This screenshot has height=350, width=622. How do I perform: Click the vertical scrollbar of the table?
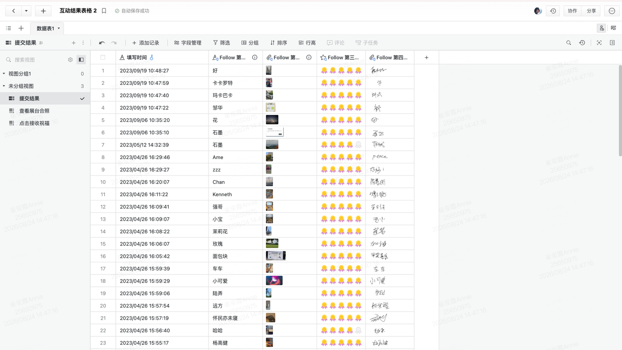click(x=620, y=110)
